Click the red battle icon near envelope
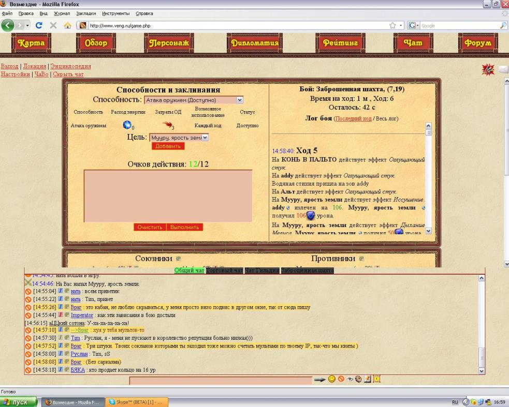The width and height of the screenshot is (509, 407). pyautogui.click(x=488, y=69)
